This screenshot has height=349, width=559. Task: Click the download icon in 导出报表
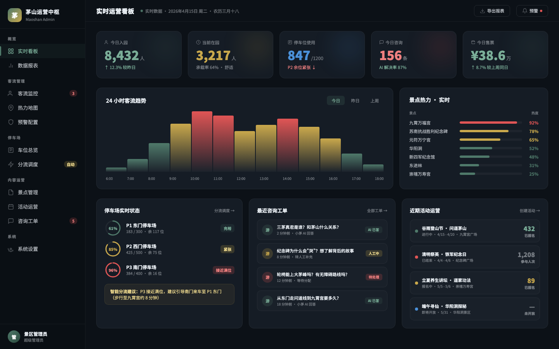pyautogui.click(x=483, y=11)
